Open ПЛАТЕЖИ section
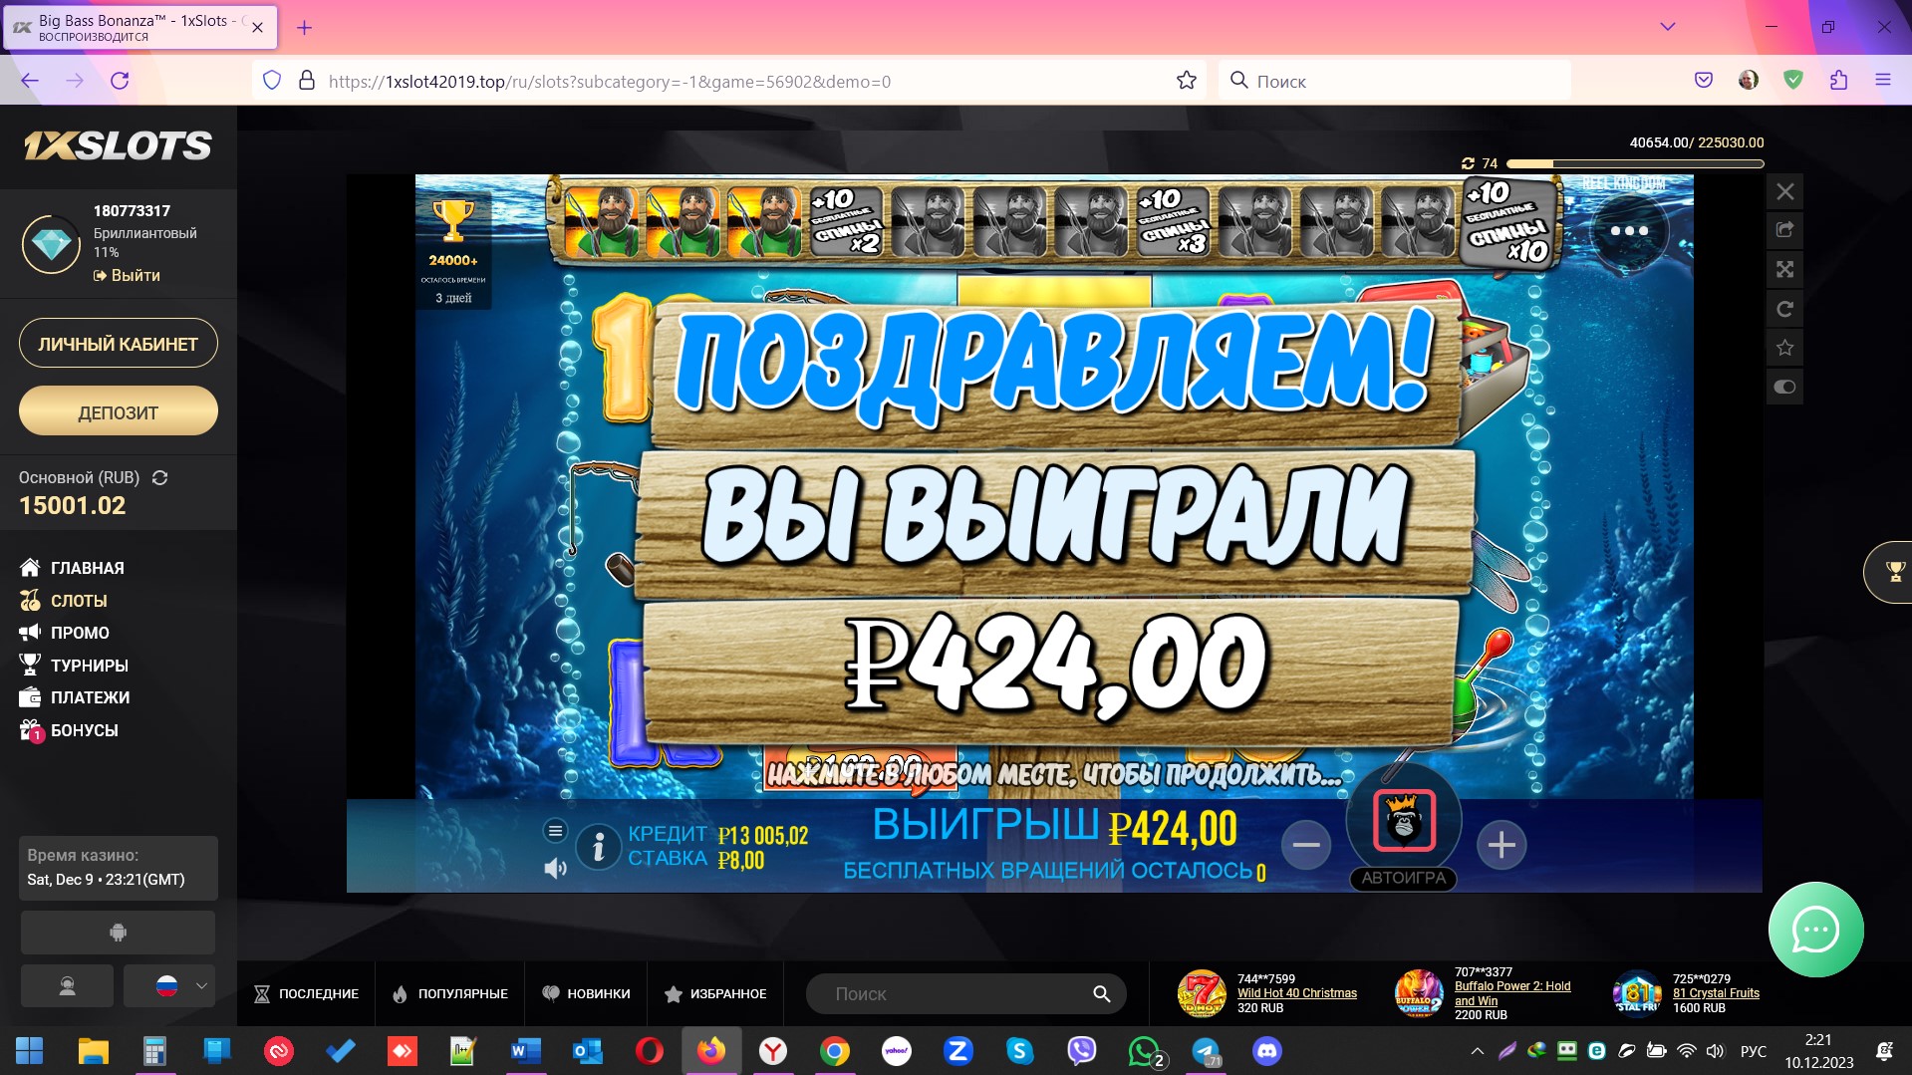 [75, 697]
